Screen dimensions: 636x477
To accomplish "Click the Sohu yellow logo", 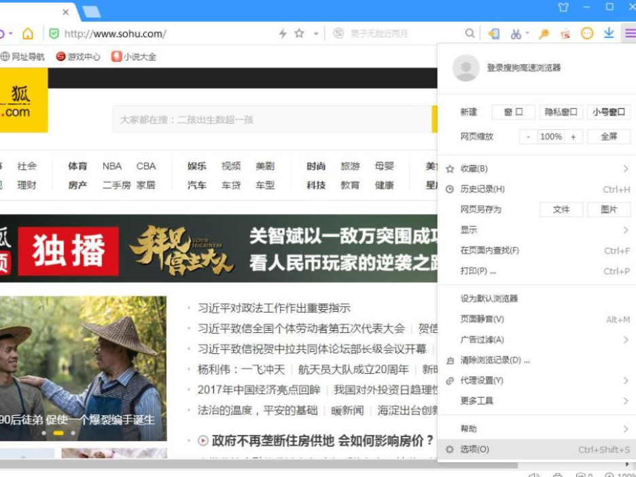I will tap(24, 100).
